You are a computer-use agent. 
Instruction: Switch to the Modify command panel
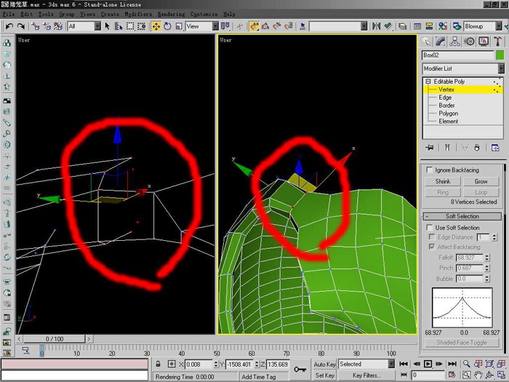pos(441,41)
